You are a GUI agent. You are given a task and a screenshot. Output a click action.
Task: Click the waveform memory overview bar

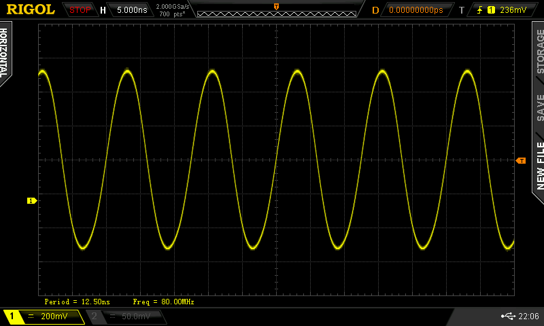pyautogui.click(x=277, y=14)
